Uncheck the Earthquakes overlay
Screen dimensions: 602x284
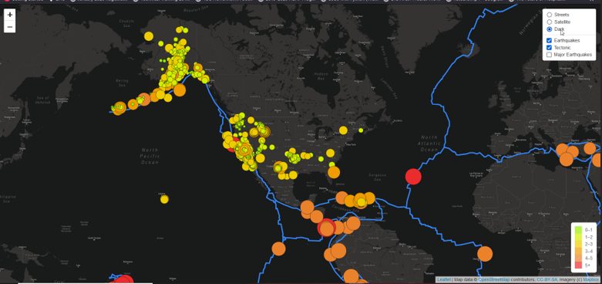tap(550, 40)
